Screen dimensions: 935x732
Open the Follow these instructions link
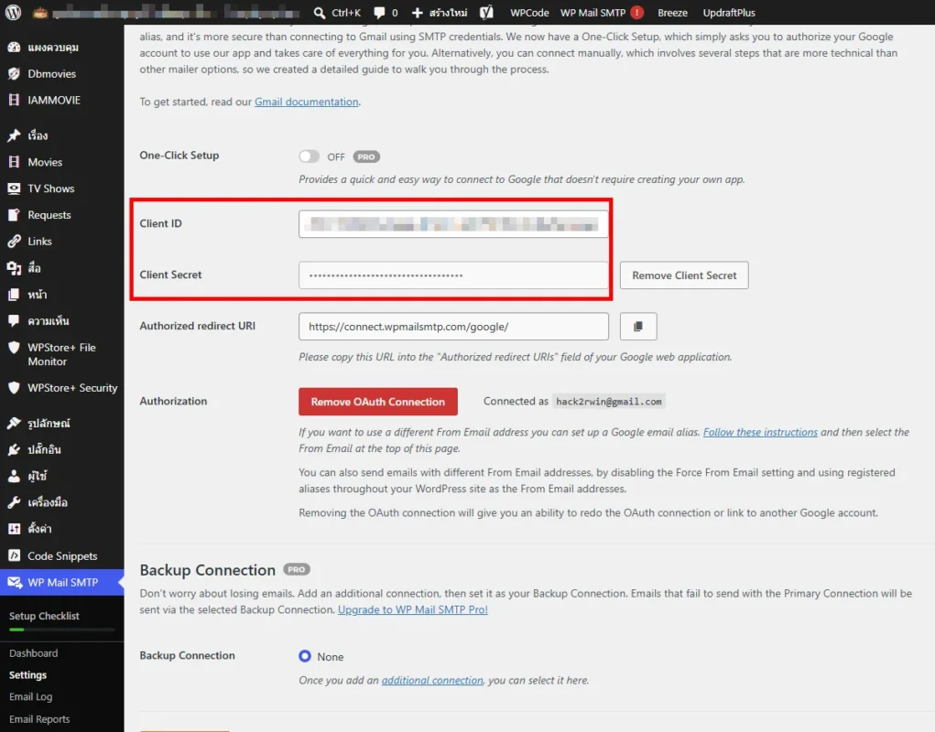(x=760, y=433)
